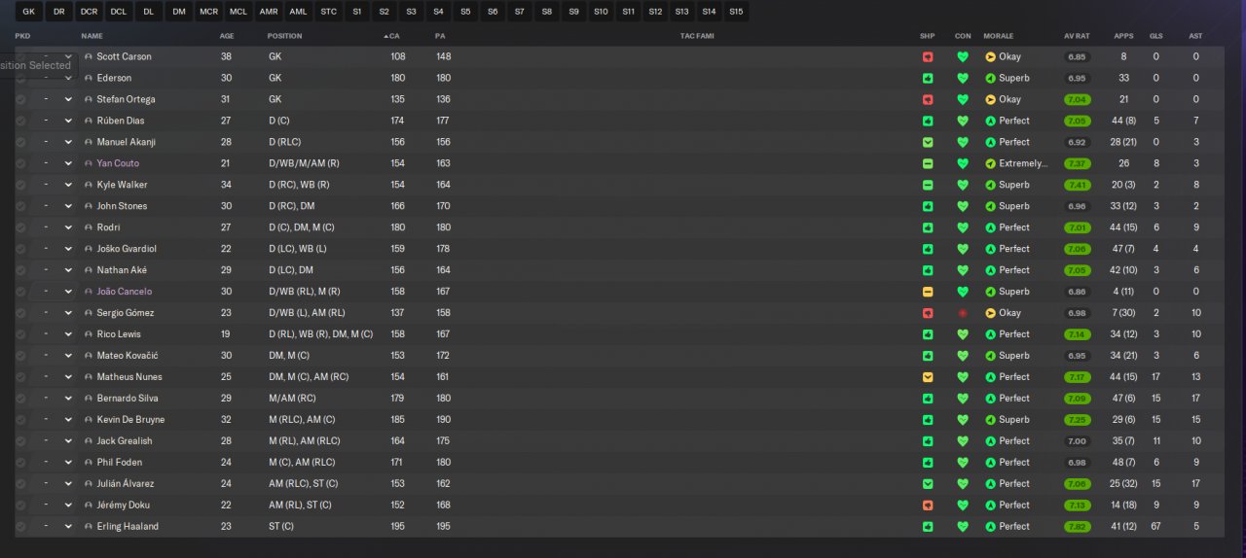Toggle picked circle for Rúben Dias
Screen dimensions: 1246x558
coord(20,121)
